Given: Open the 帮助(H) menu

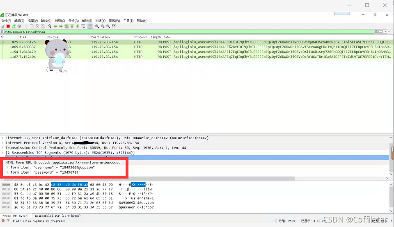Looking at the screenshot, I should coord(142,21).
